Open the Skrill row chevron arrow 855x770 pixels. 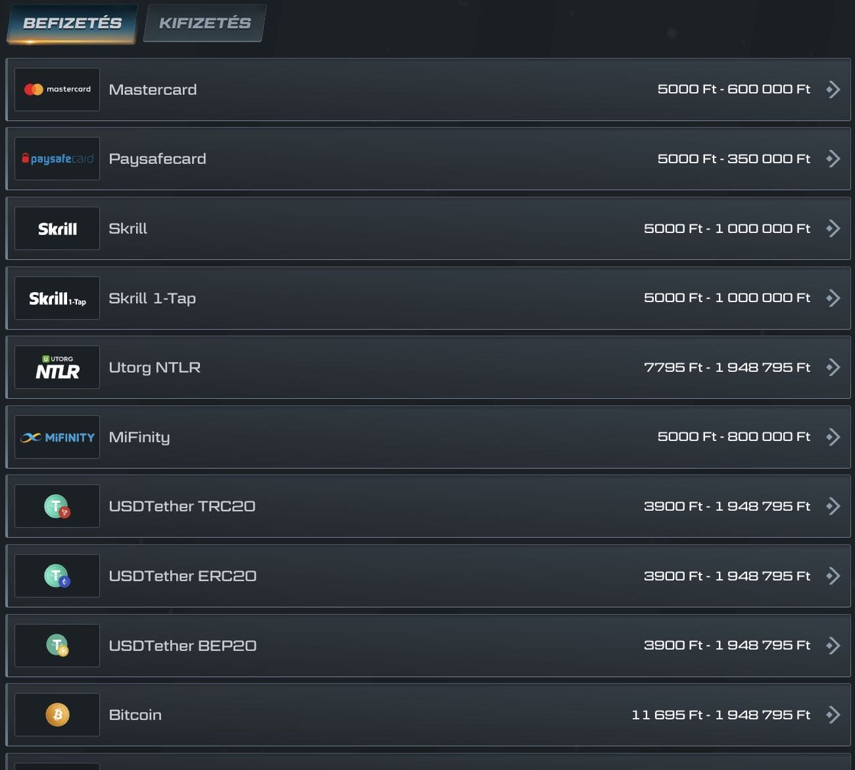(x=833, y=228)
